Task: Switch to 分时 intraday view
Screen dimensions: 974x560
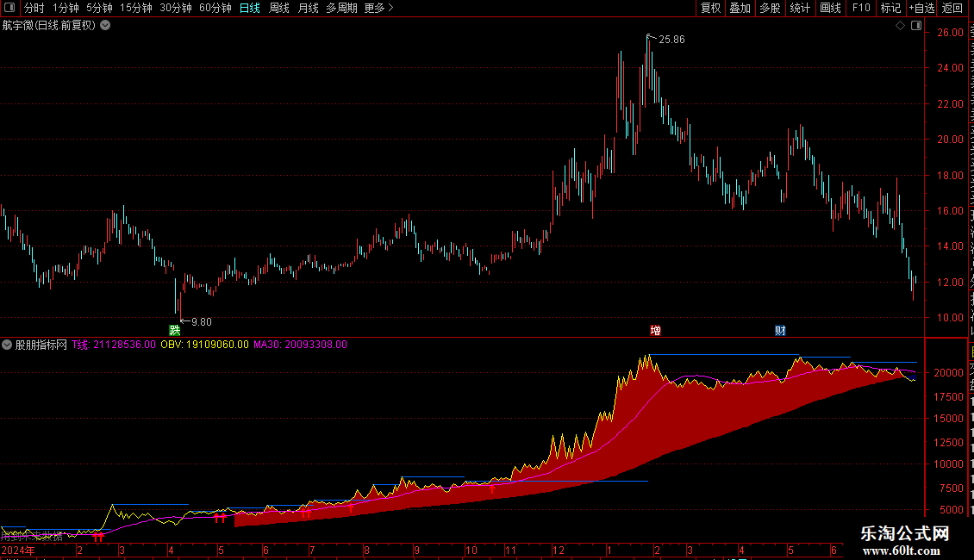Action: point(34,8)
